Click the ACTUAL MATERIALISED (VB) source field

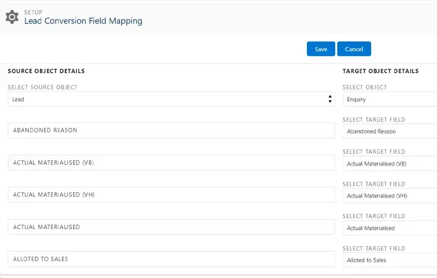[x=171, y=163]
